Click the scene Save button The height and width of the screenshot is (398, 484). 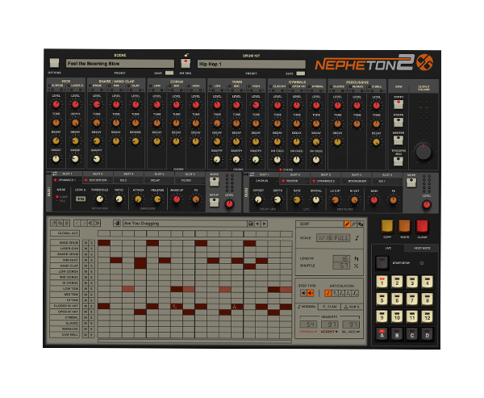[x=169, y=73]
